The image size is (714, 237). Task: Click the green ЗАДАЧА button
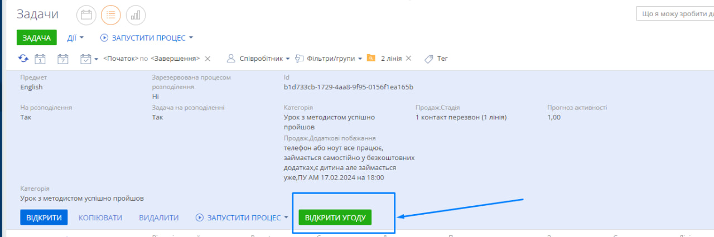[x=37, y=38]
